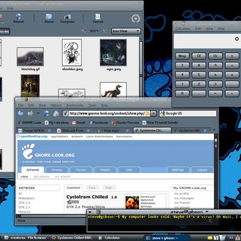Open the GNOME-Look bookmark
Screen dimensions: 241x241
(30, 122)
